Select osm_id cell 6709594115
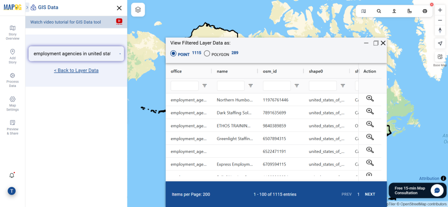The height and width of the screenshot is (207, 448). click(x=274, y=164)
